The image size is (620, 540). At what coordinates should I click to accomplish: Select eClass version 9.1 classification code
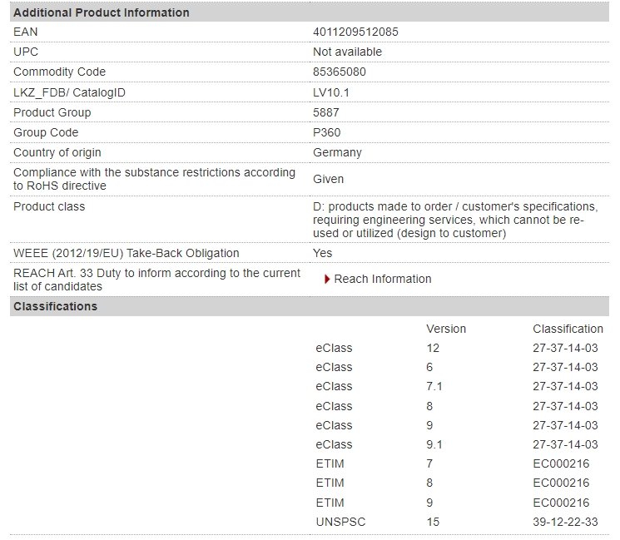565,444
